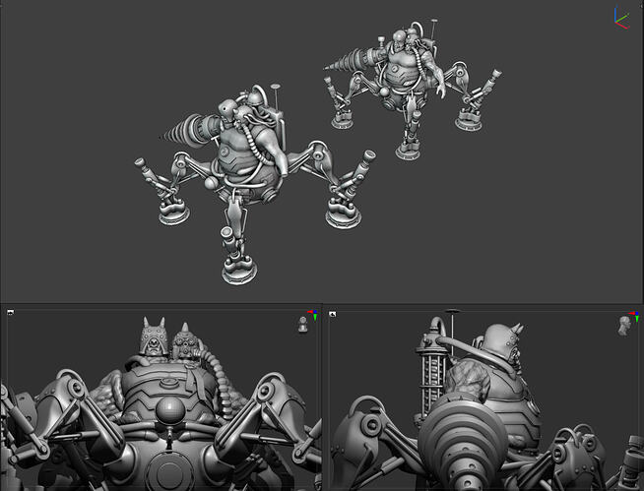This screenshot has width=644, height=491.
Task: Click the small axis indicator in lower-left viewport
Action: click(312, 315)
